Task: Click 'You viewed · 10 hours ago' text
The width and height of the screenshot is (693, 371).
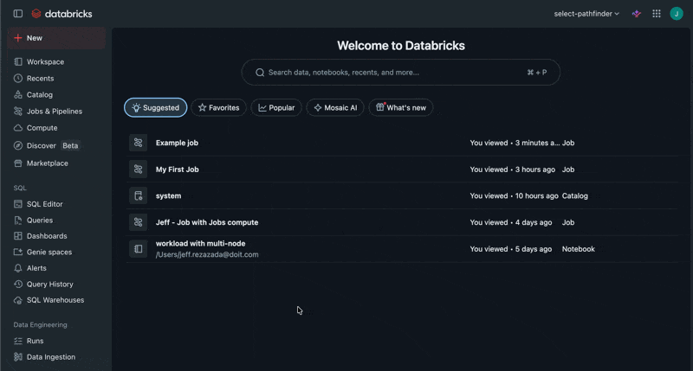Action: pos(514,195)
